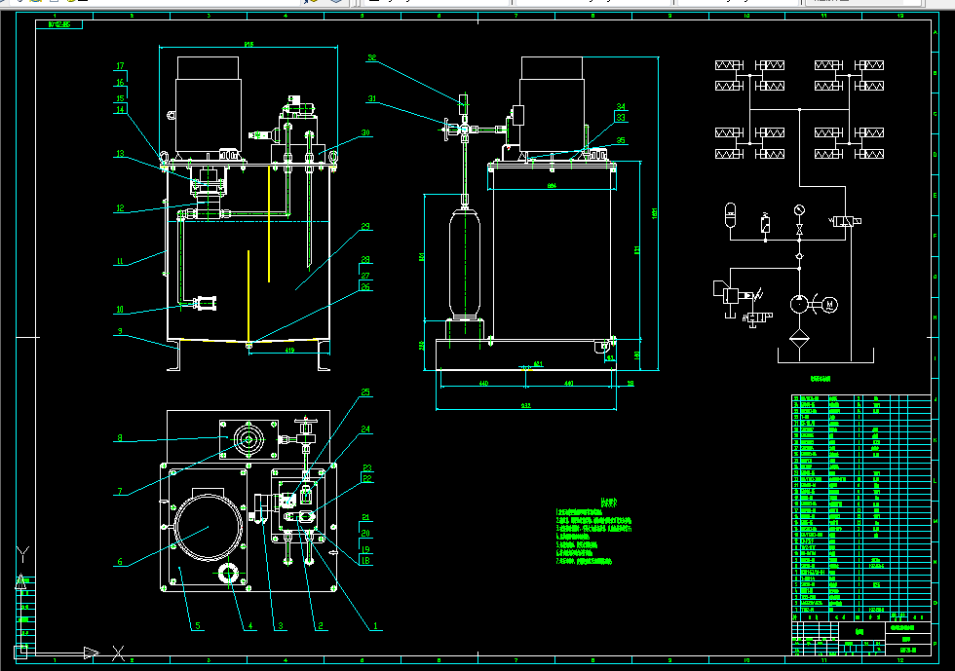This screenshot has height=671, width=955.
Task: Select part callout number 9
Action: pyautogui.click(x=120, y=331)
